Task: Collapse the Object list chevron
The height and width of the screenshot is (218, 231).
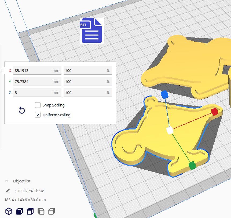Action: (7, 181)
